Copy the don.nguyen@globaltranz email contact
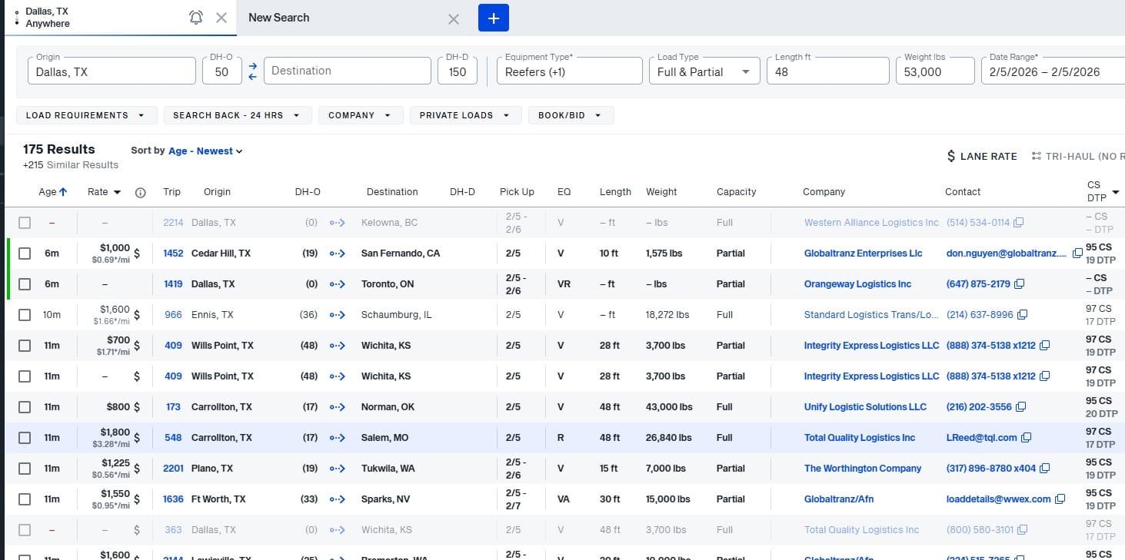The image size is (1125, 560). tap(1077, 253)
